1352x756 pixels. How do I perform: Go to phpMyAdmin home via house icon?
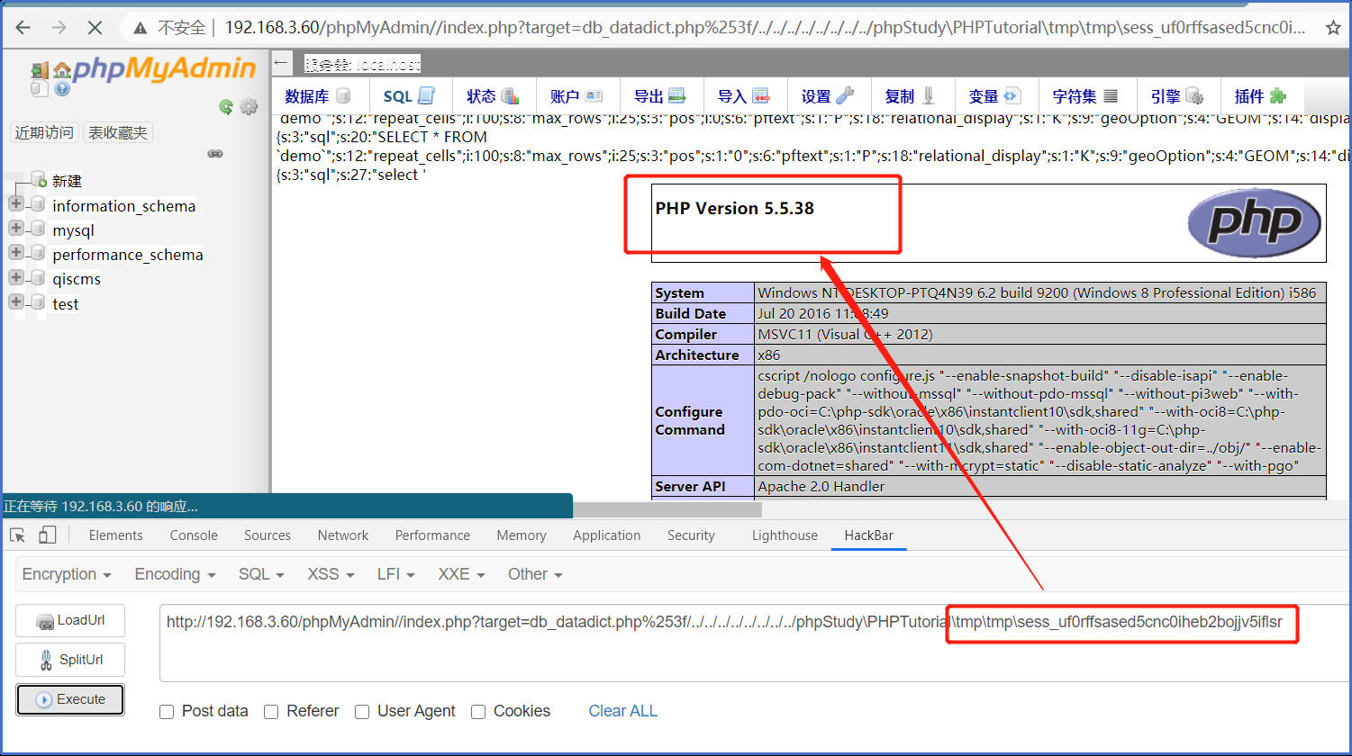61,69
